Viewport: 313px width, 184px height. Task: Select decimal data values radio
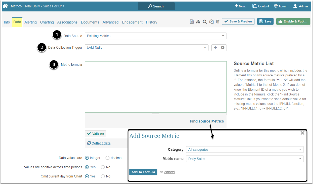pos(108,158)
